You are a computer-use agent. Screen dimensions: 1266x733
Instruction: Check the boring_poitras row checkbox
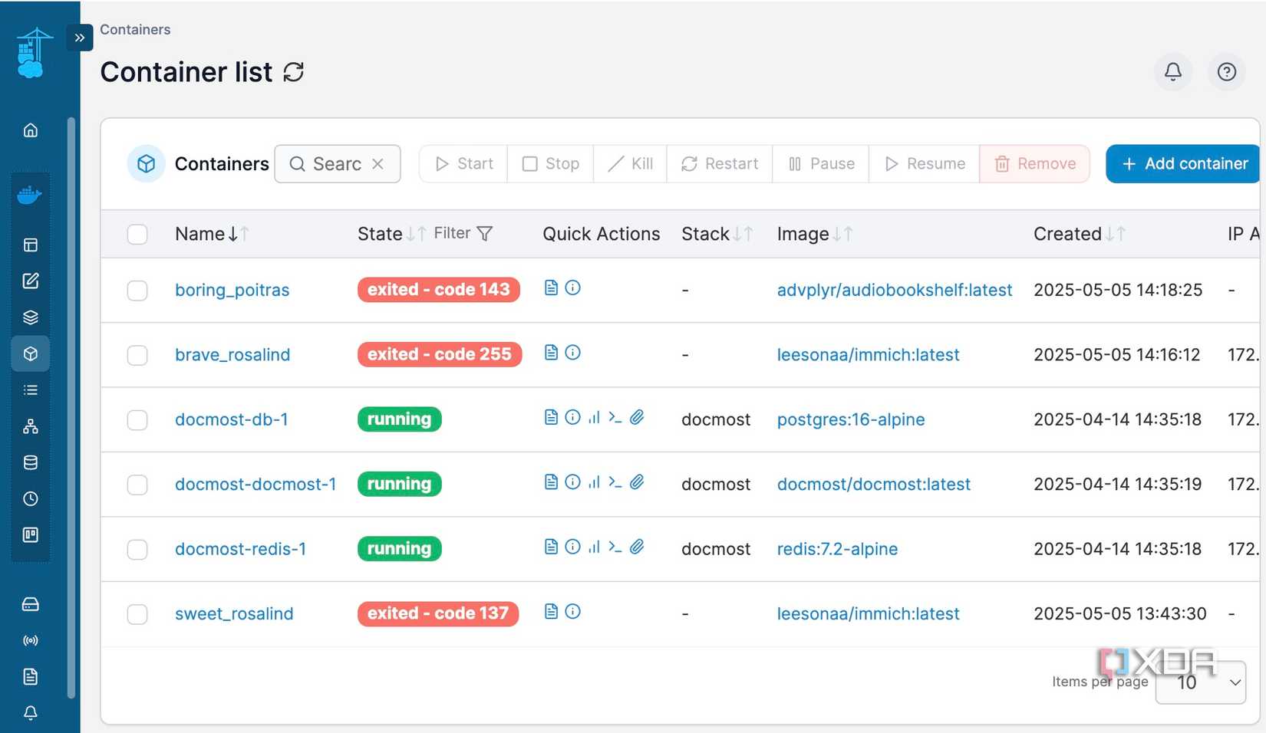(137, 291)
